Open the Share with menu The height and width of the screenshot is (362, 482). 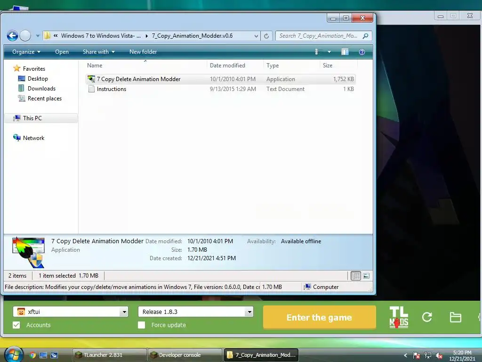(x=98, y=52)
